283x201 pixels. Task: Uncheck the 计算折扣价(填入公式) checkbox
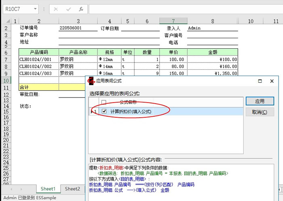coord(104,111)
